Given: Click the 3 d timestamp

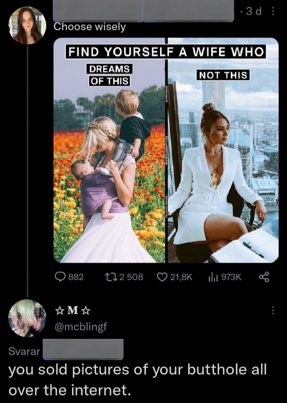Looking at the screenshot, I should (x=253, y=12).
